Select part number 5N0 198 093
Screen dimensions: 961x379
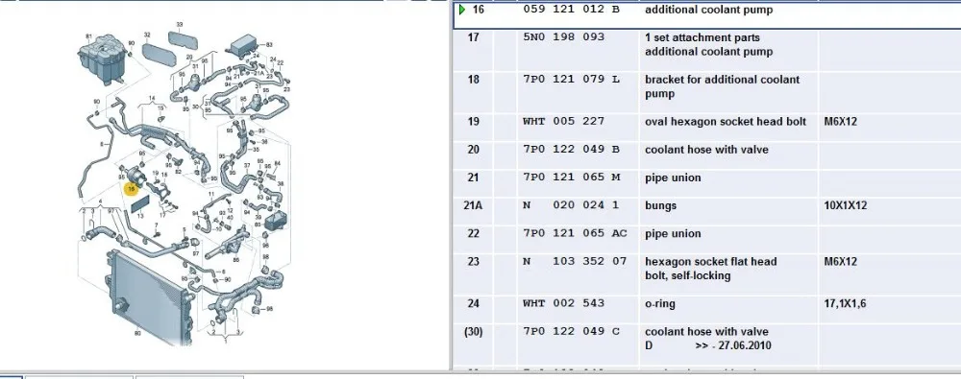(563, 37)
